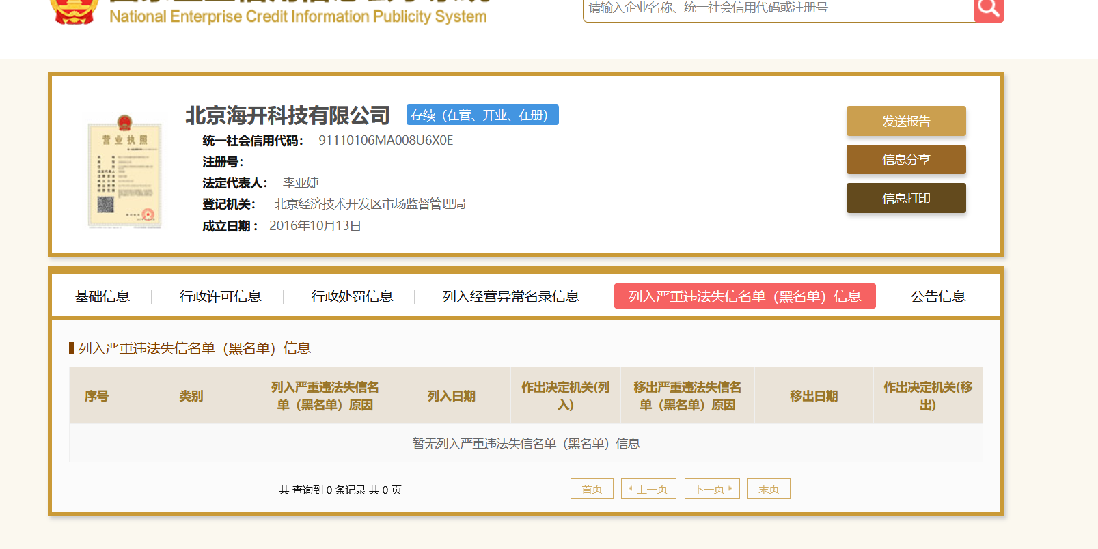Screen dimensions: 1098x549
Task: Click the 作出决定机关(列入) column header
Action: point(566,396)
